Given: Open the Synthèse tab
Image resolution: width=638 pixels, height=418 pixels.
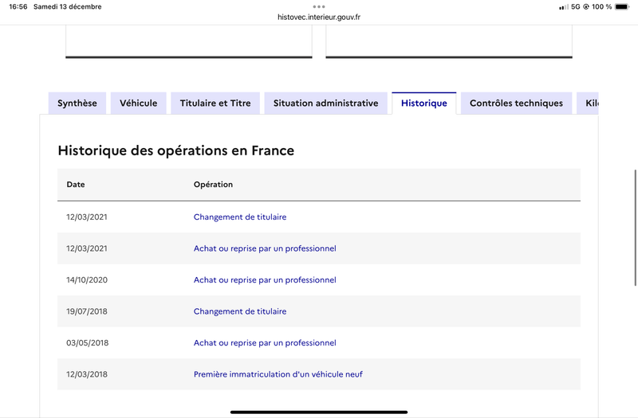Looking at the screenshot, I should (77, 104).
